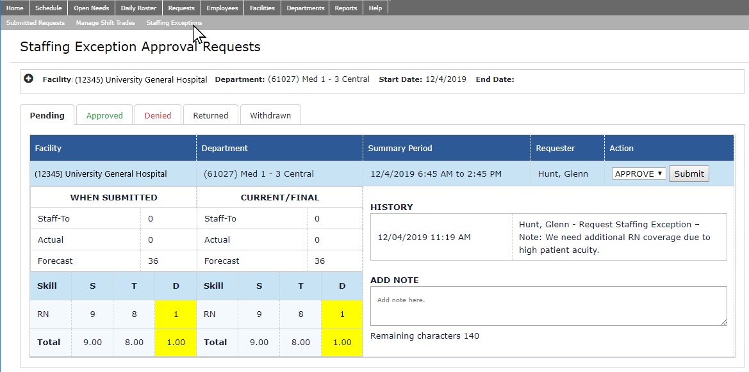Click the Help menu item

click(375, 8)
